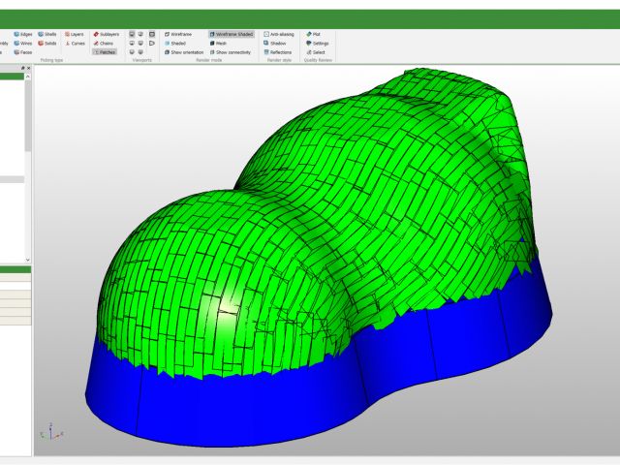Click the Wireframe Shaded render mode
This screenshot has height=465, width=620.
[231, 34]
